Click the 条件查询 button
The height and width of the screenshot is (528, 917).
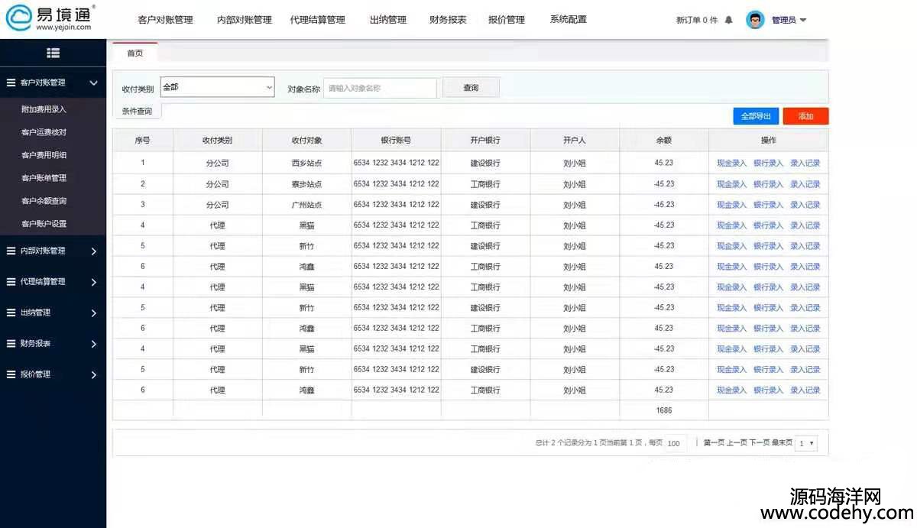point(137,112)
